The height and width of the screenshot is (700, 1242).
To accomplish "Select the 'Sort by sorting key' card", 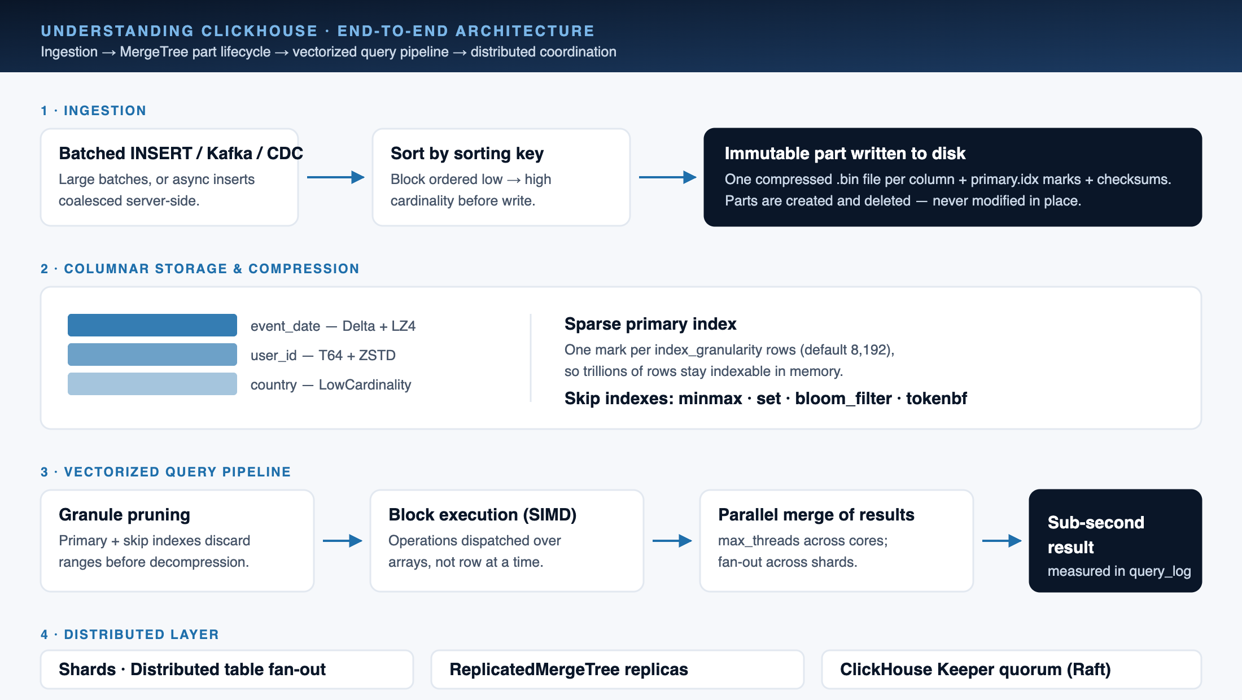I will pyautogui.click(x=501, y=177).
